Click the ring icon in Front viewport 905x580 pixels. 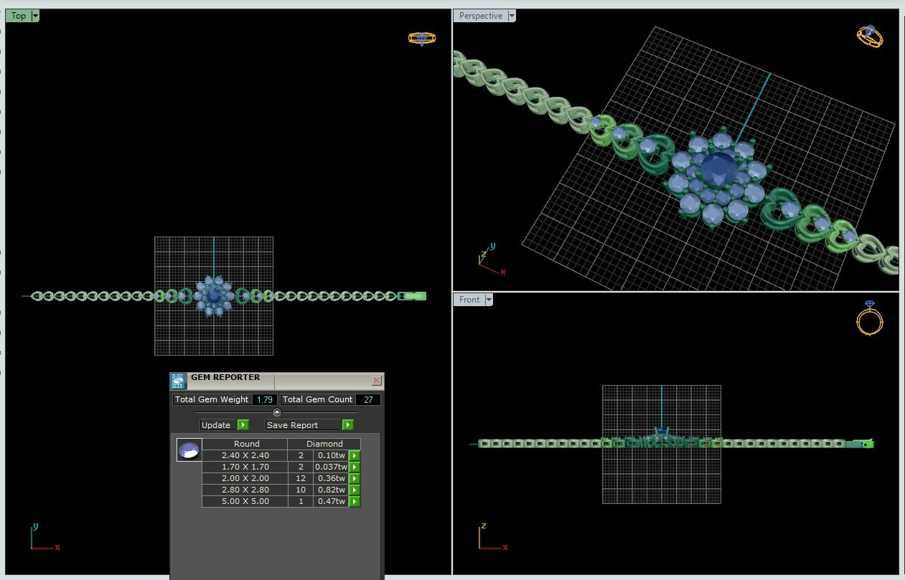pos(869,317)
